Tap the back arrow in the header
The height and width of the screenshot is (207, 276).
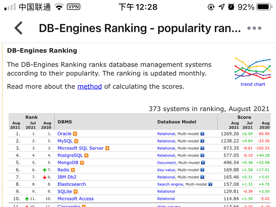coord(18,28)
